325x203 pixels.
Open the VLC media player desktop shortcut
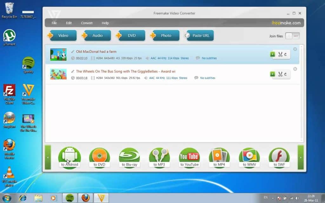[9, 177]
